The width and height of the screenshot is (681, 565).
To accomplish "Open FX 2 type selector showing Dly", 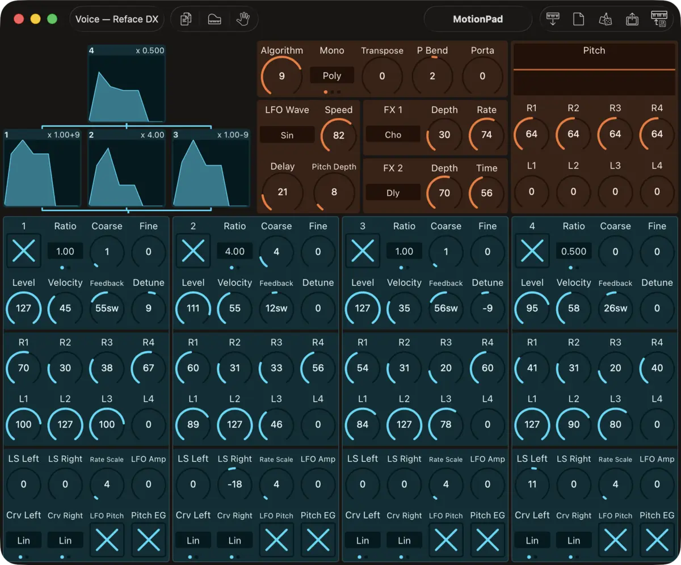I will click(x=393, y=192).
